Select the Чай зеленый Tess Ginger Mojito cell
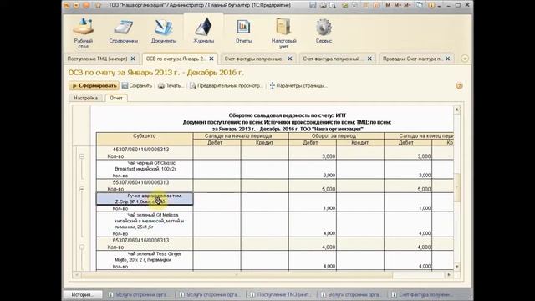 [x=145, y=257]
